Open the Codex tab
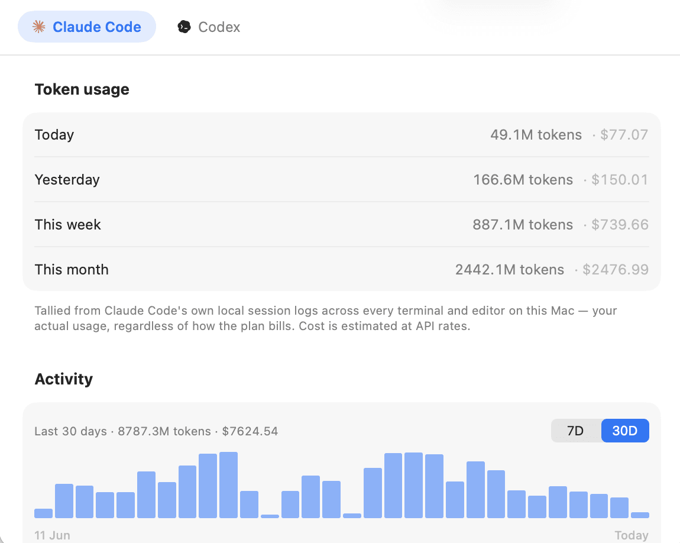This screenshot has width=680, height=543. click(x=209, y=27)
